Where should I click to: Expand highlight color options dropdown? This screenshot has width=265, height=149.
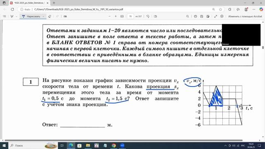[x=17, y=17]
